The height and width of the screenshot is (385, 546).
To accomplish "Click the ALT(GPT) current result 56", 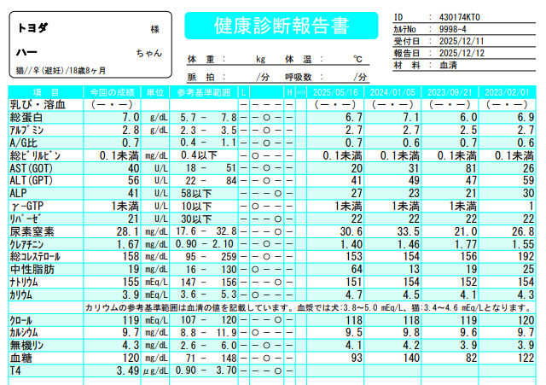I will [133, 180].
